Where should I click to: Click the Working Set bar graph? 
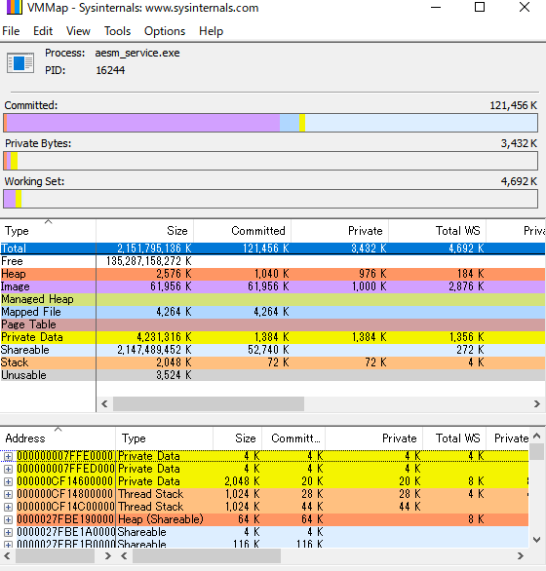[270, 199]
